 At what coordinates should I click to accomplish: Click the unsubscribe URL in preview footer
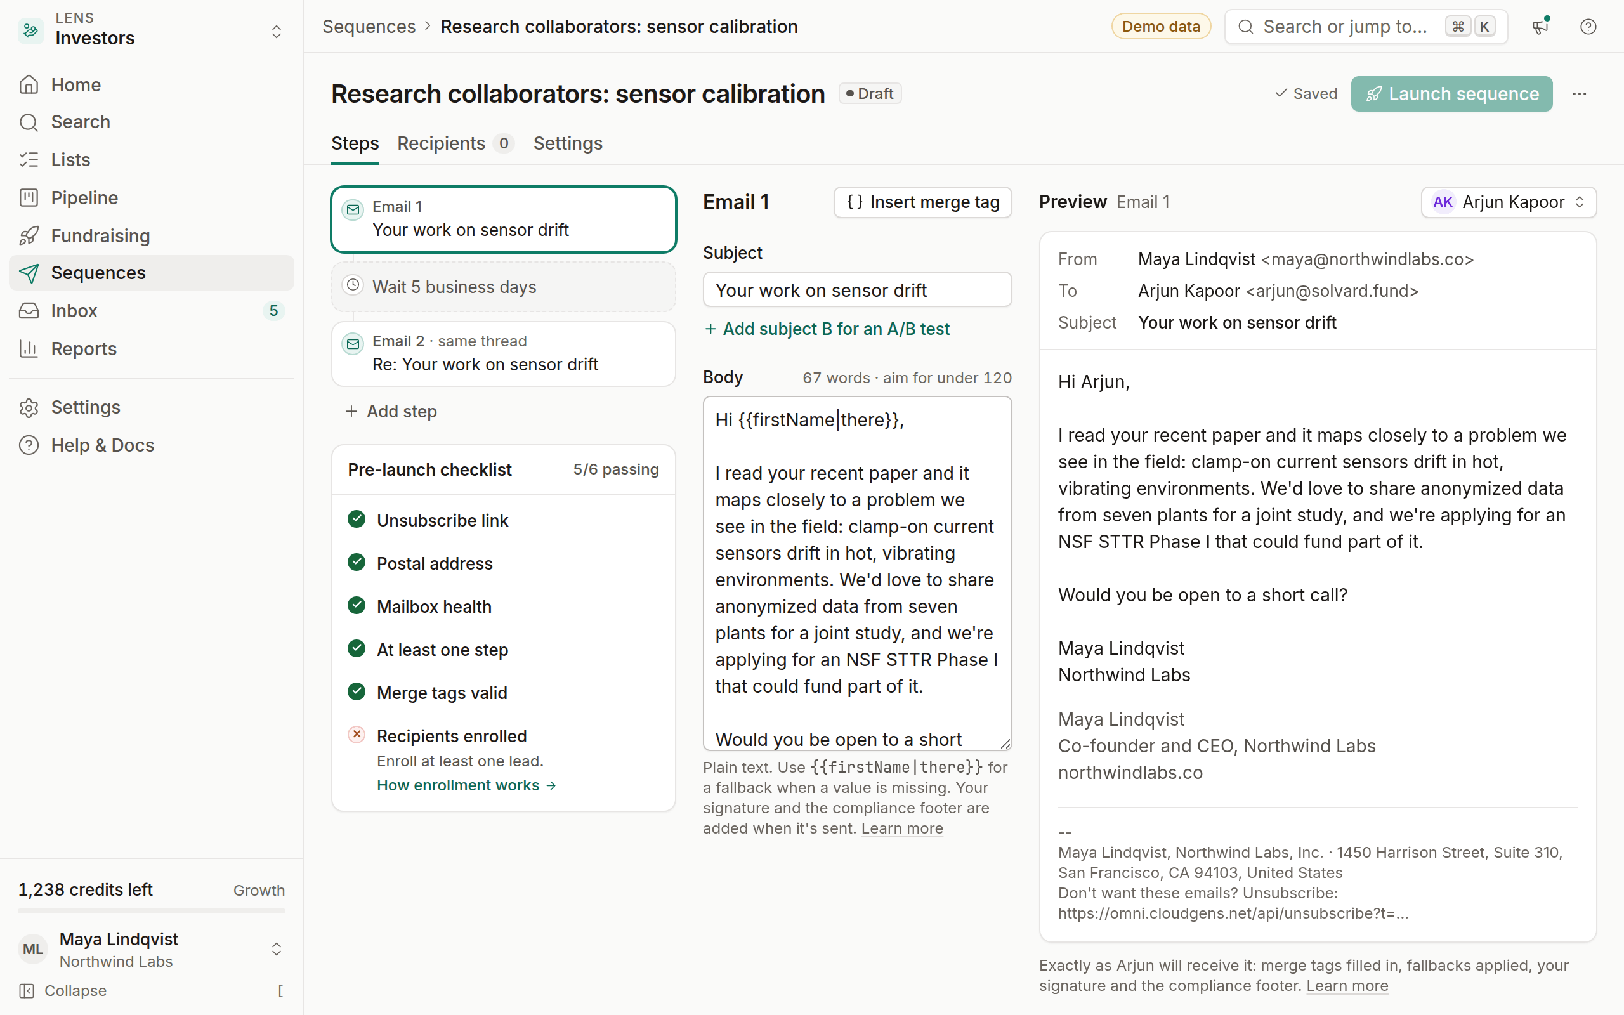coord(1233,913)
